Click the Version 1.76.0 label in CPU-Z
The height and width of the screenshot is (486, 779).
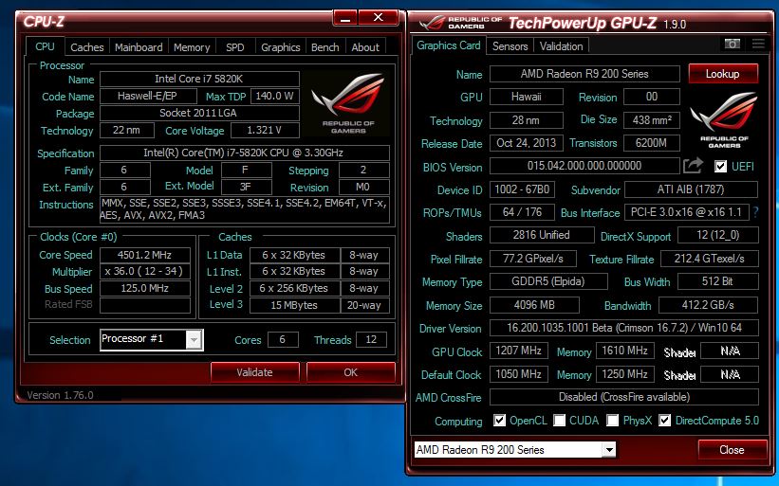tap(60, 395)
